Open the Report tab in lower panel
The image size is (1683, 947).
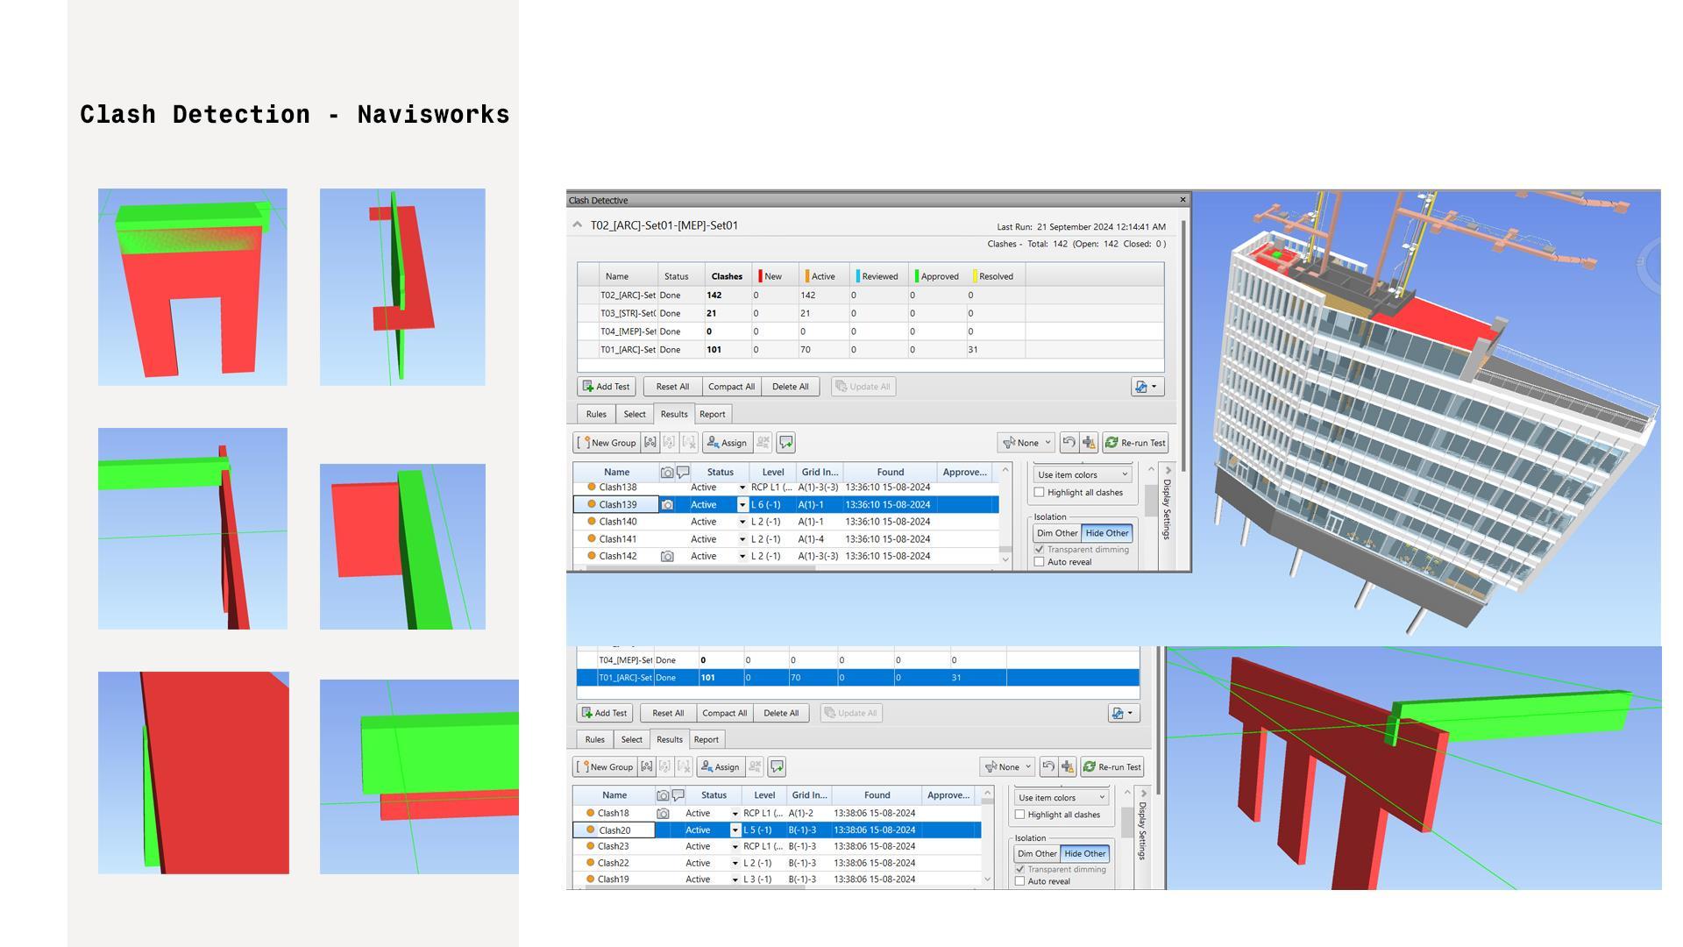(706, 739)
